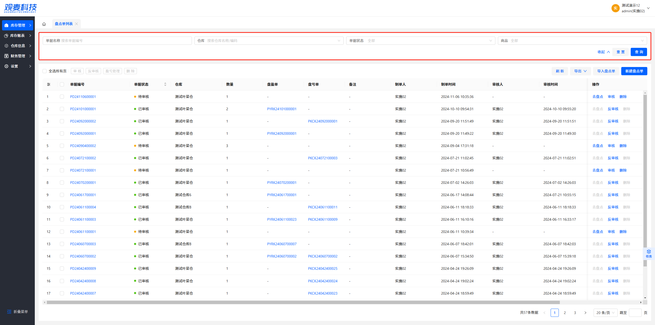Sort by 单据状态 column arrows
The height and width of the screenshot is (325, 655).
165,84
